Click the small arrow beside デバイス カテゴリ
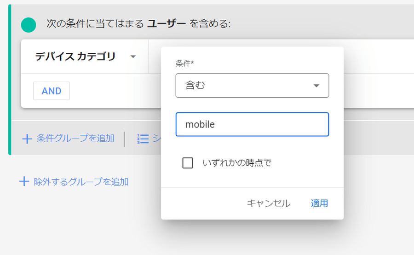414x255 pixels. (x=133, y=56)
